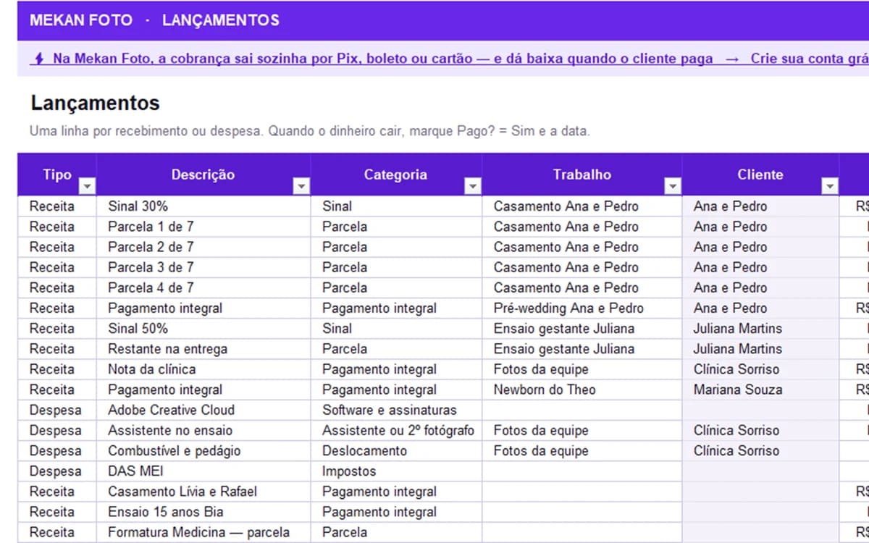Select the 'Deslocamento' category cell
Image resolution: width=869 pixels, height=543 pixels.
[x=396, y=450]
